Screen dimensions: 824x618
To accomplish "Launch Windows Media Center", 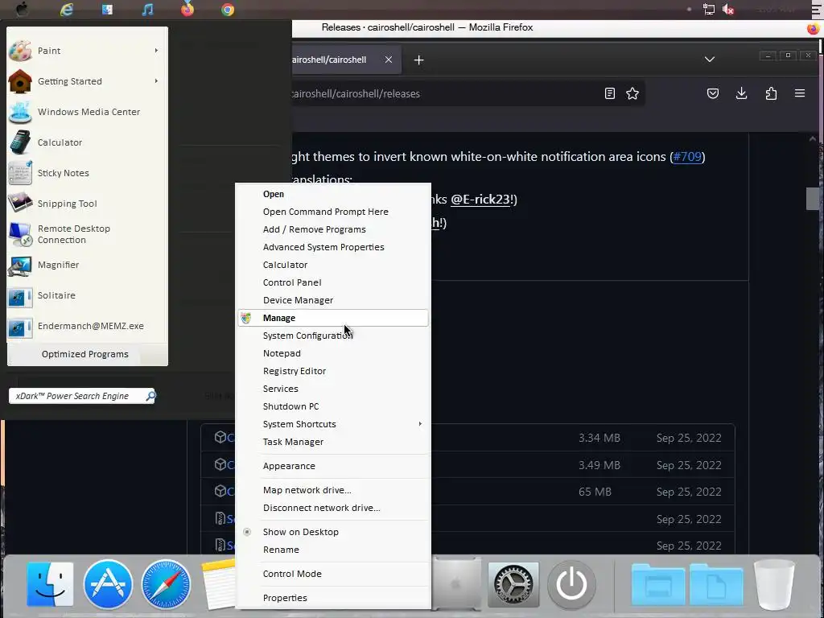I will [87, 112].
